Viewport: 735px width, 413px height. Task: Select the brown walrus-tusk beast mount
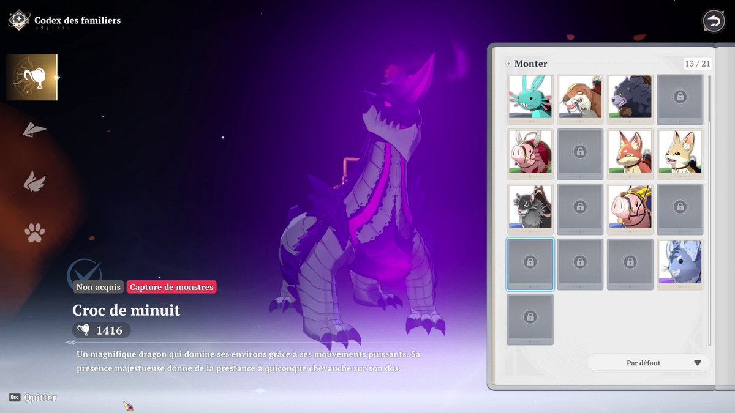(580, 99)
